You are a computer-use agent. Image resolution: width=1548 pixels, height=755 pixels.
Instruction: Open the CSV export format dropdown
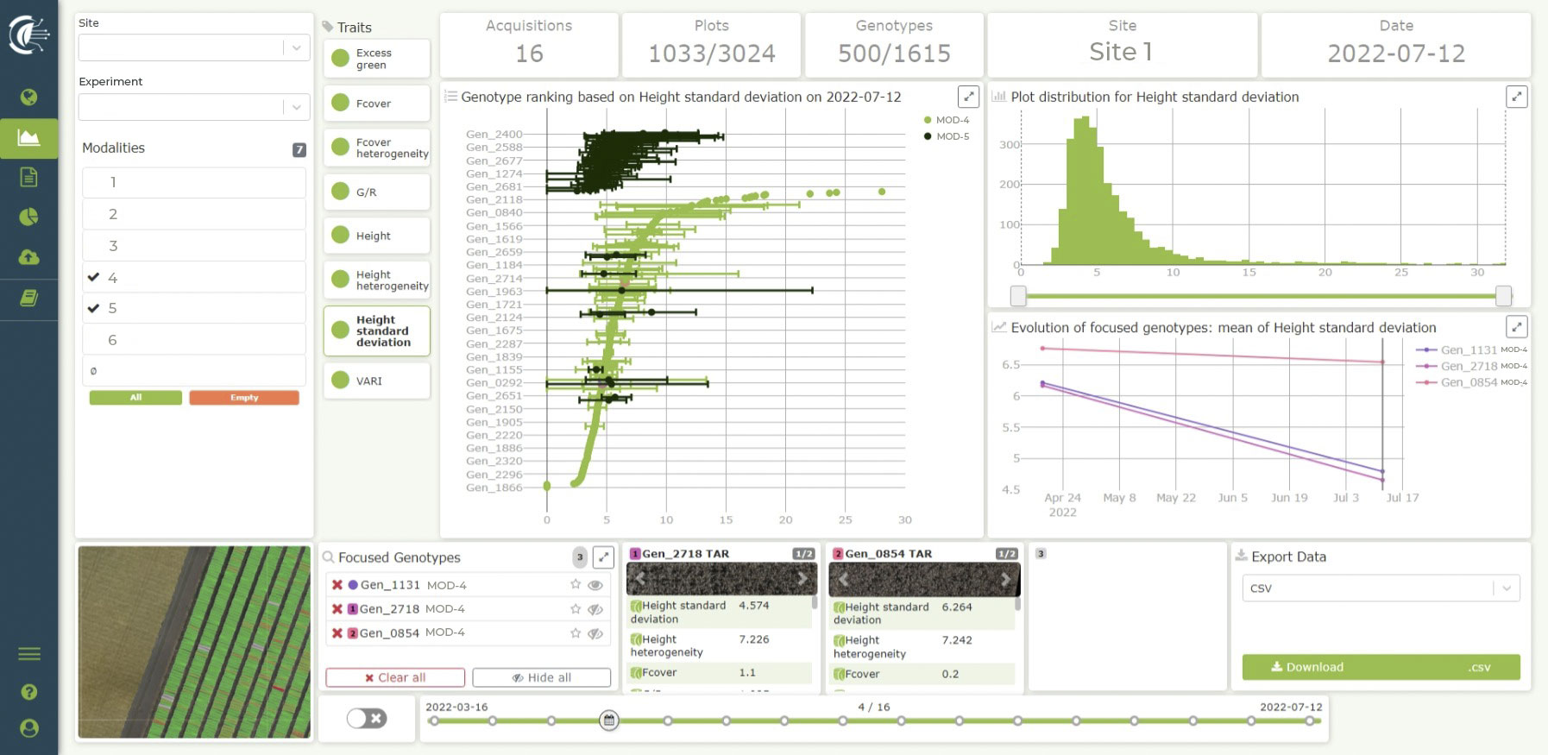[1381, 588]
